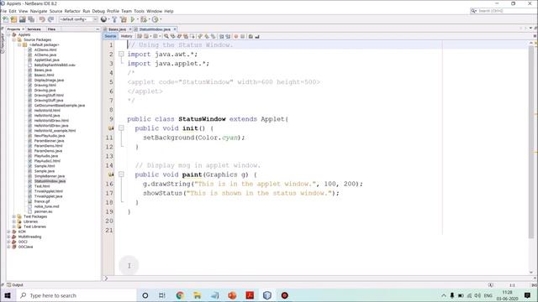Open the Debug Project dropdown arrow
The image size is (538, 302).
point(149,19)
